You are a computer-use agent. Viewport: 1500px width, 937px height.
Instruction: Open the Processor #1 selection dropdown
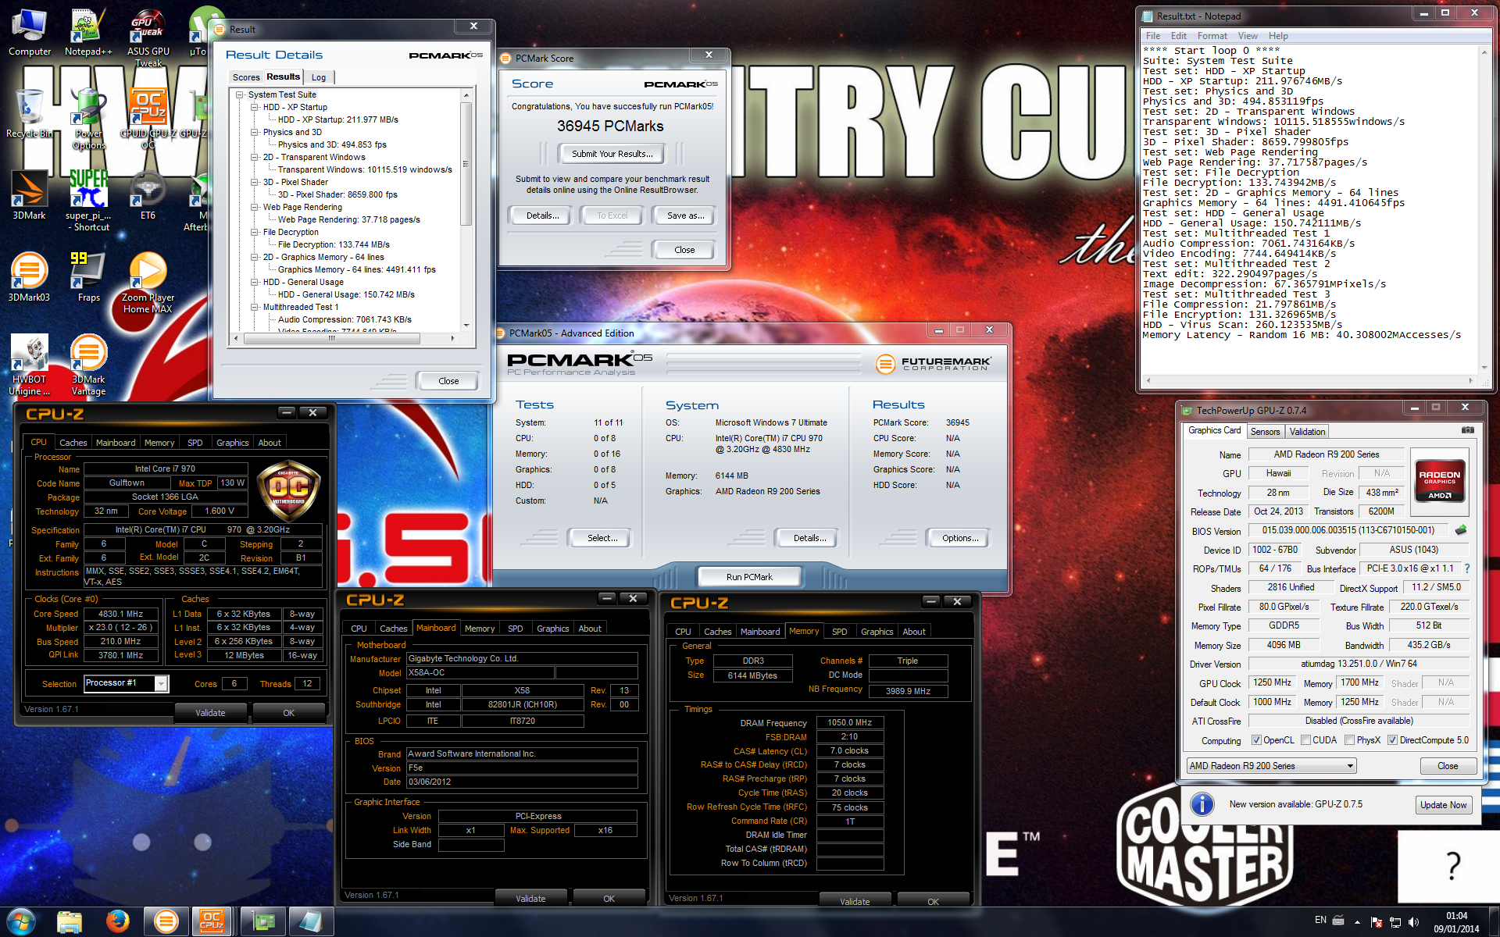[x=126, y=683]
